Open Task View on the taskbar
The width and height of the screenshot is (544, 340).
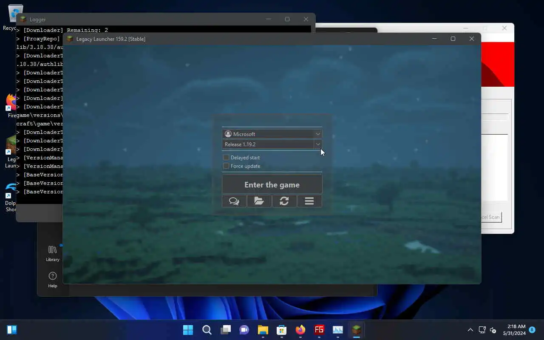click(x=225, y=330)
